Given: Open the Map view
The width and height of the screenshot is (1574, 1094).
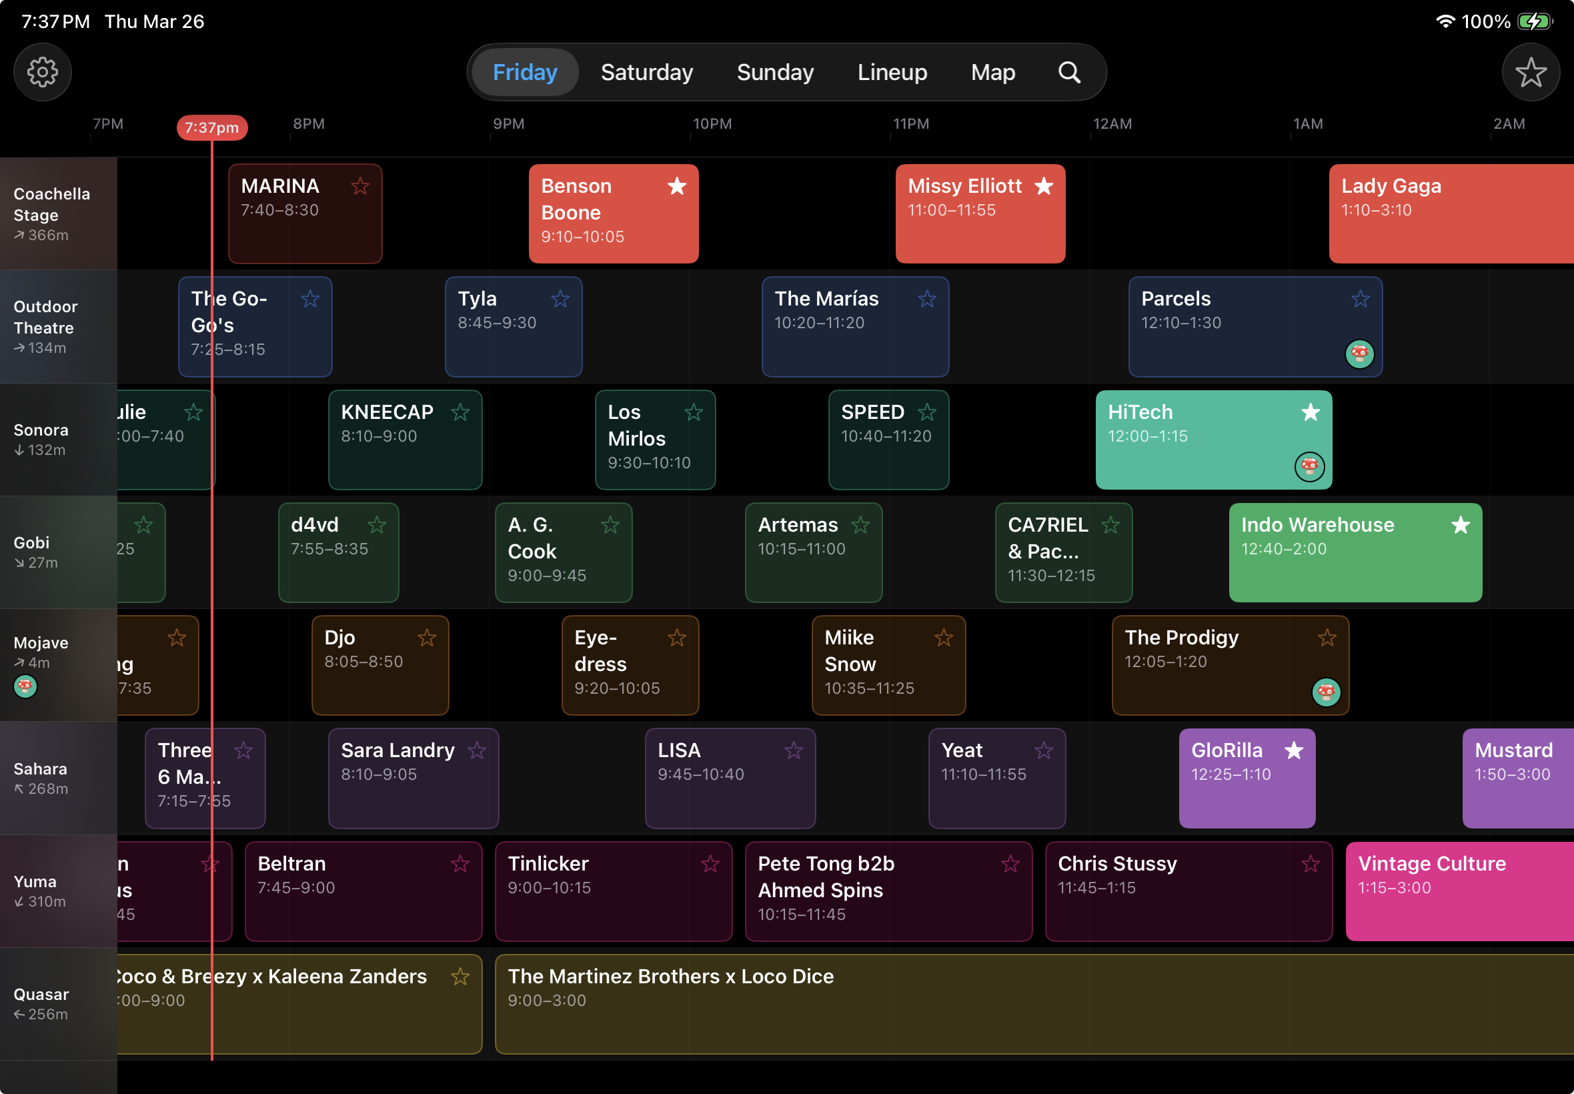Looking at the screenshot, I should [x=992, y=72].
